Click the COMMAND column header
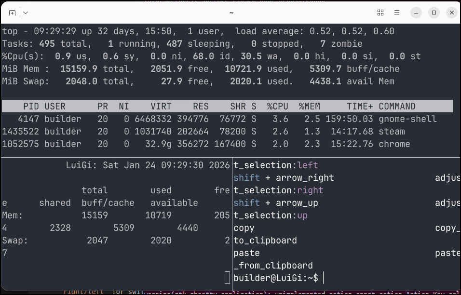 point(397,106)
